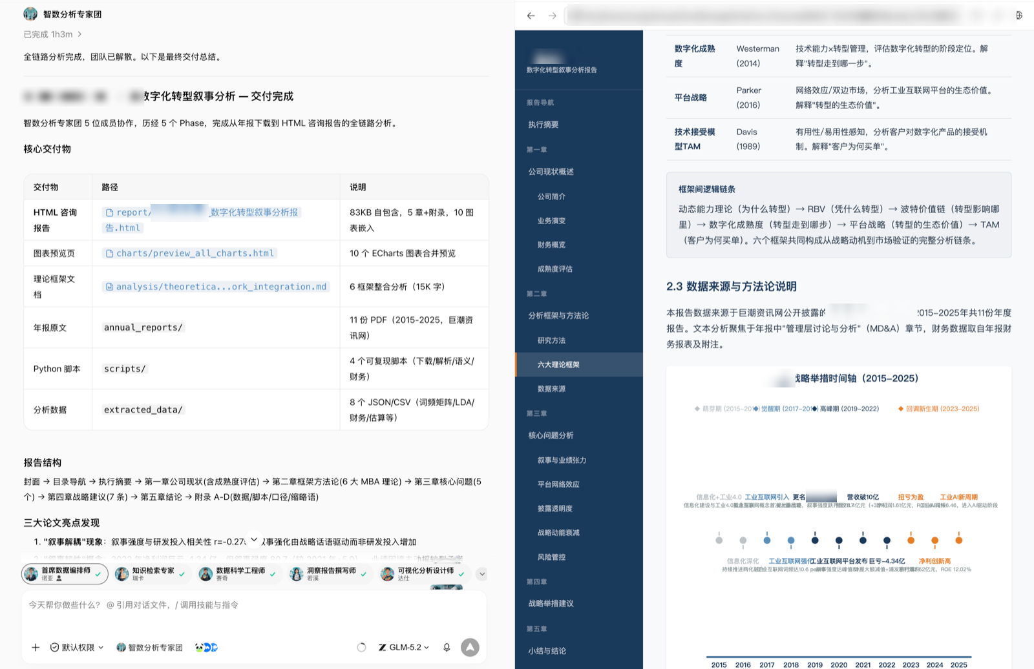Screen dimensions: 1034x669
Task: Click the extracted_data/ path in table
Action: pyautogui.click(x=143, y=409)
